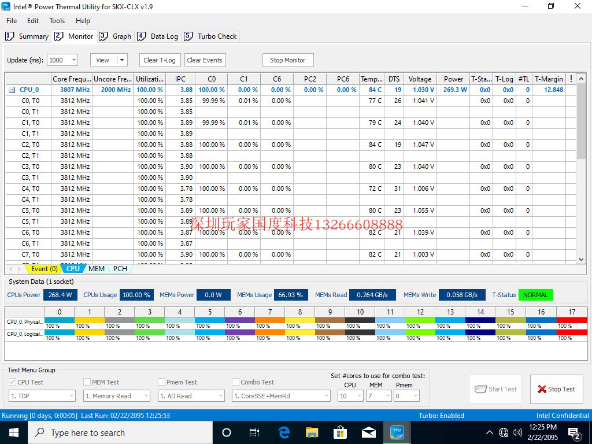Open the '1. Memory Read' dropdown
The image size is (592, 444).
pyautogui.click(x=116, y=395)
